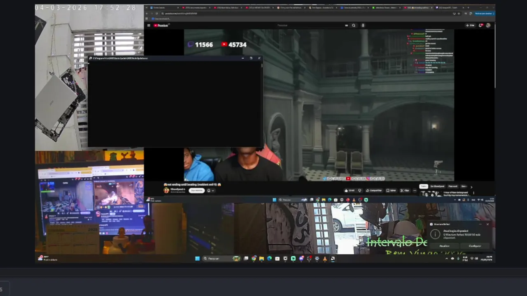Dismiss the Macrium Reflect notification
Image resolution: width=527 pixels, height=296 pixels.
pyautogui.click(x=487, y=224)
